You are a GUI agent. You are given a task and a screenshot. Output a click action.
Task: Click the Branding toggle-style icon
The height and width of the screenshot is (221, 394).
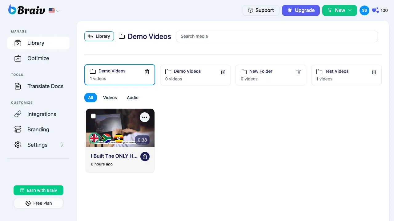[x=18, y=130]
